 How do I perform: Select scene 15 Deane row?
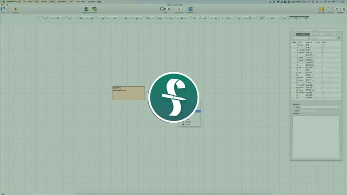(x=316, y=80)
